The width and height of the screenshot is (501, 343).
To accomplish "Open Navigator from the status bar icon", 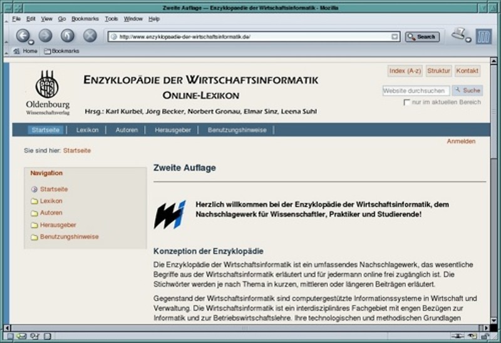I will point(11,336).
